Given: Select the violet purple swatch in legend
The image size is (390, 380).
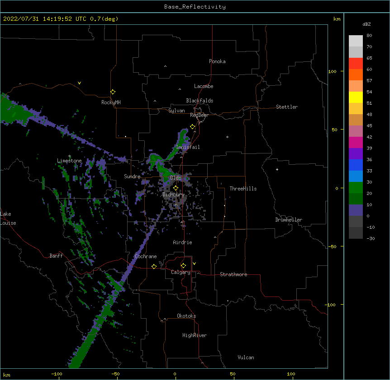Looking at the screenshot, I should 356,154.
